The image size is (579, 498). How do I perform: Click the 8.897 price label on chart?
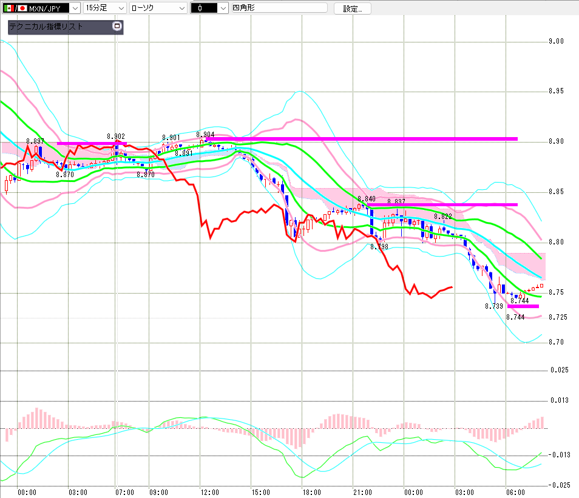35,141
